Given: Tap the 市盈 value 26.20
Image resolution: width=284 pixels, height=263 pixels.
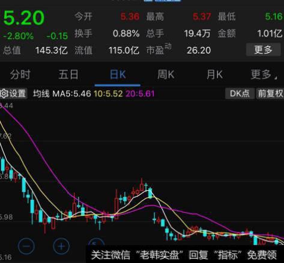Looking at the screenshot, I should [x=199, y=51].
